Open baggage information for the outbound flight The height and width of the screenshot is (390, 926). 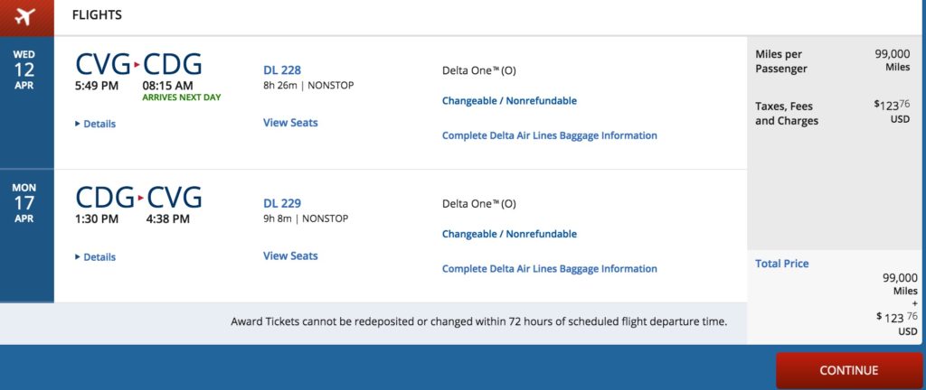coord(549,135)
